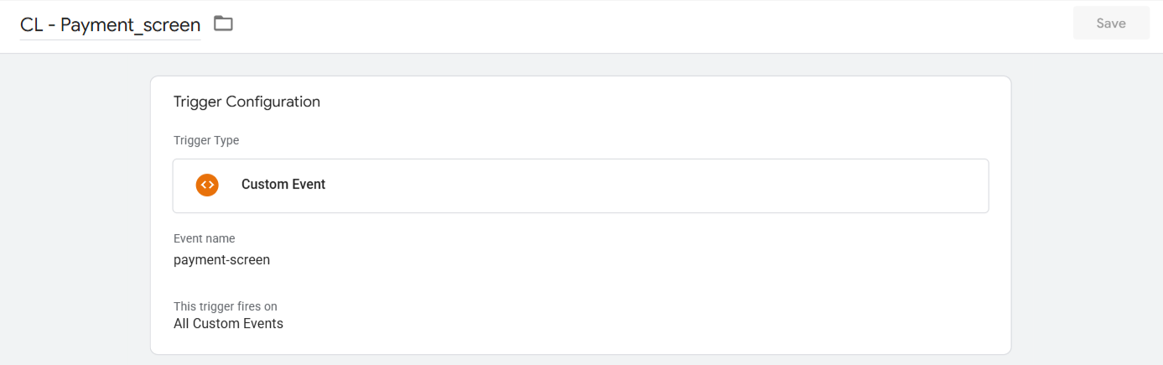Click the folder icon beside the trigger name
The image size is (1163, 365).
[x=223, y=23]
